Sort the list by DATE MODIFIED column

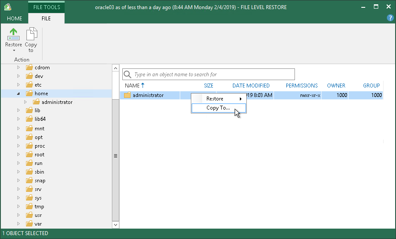point(251,85)
